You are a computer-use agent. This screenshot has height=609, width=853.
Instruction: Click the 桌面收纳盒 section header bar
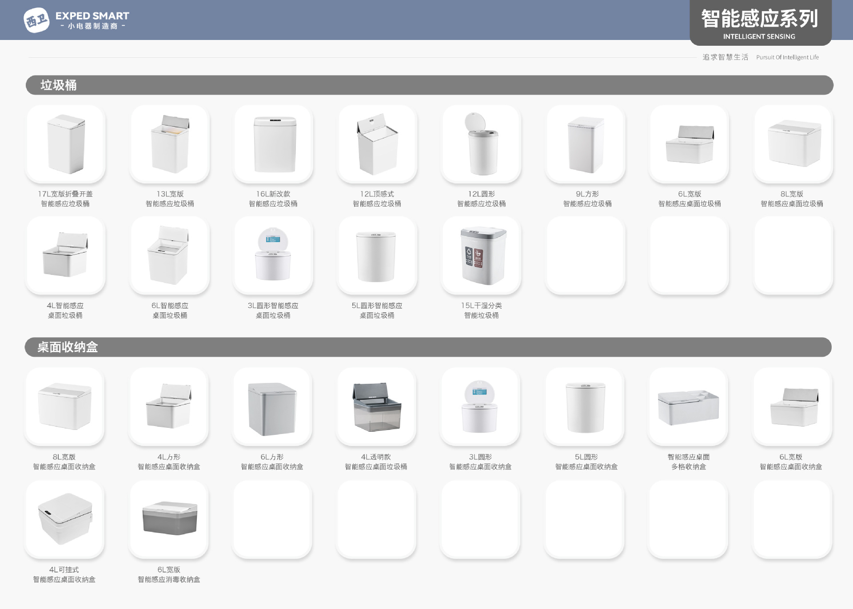click(x=428, y=347)
